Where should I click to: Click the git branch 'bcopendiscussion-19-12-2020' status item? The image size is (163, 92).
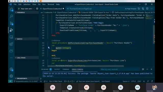click(x=26, y=81)
